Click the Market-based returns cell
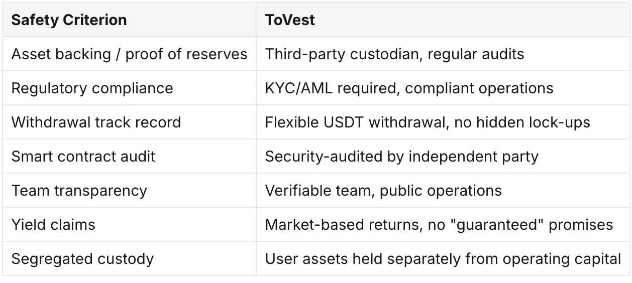632x283 pixels. pyautogui.click(x=442, y=224)
